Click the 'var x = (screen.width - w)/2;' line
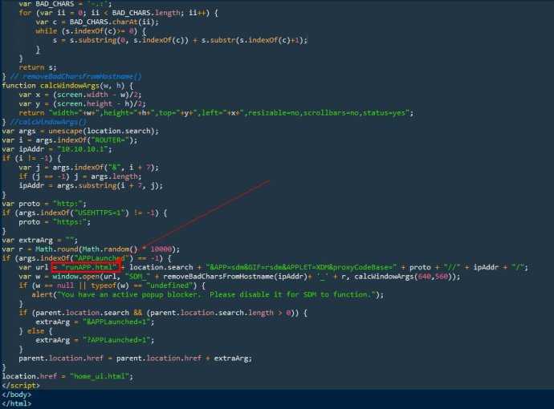The height and width of the screenshot is (409, 554). [80, 95]
